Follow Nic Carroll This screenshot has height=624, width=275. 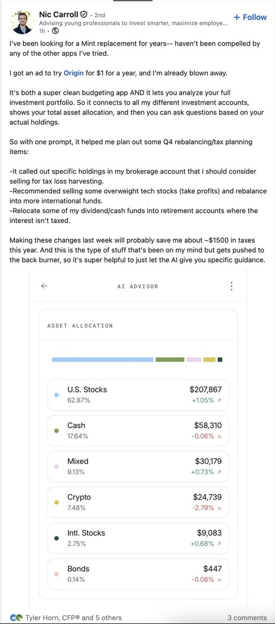coord(250,17)
